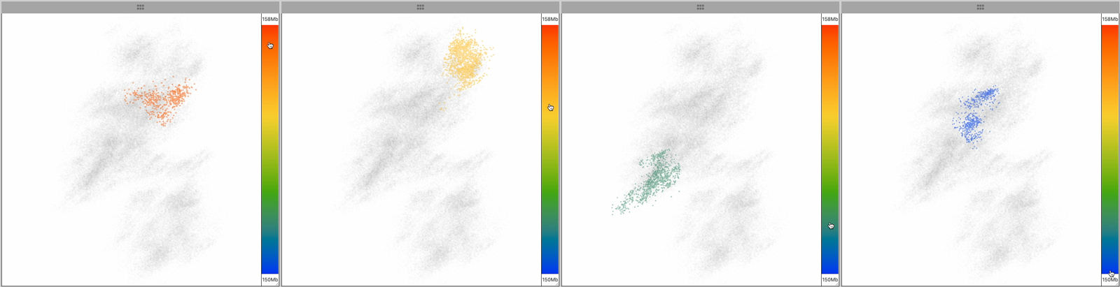Screen dimensions: 1120x287
Task: Click the 150Mb label in the blue cluster panel
Action: [x=1109, y=279]
